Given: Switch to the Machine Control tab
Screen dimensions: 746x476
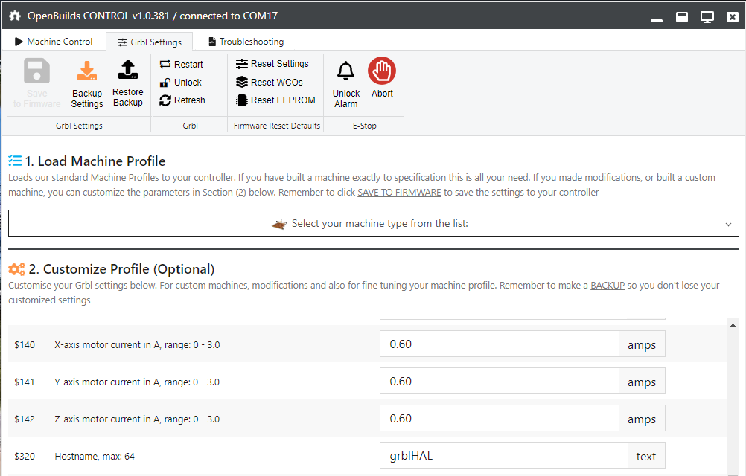Looking at the screenshot, I should [53, 42].
